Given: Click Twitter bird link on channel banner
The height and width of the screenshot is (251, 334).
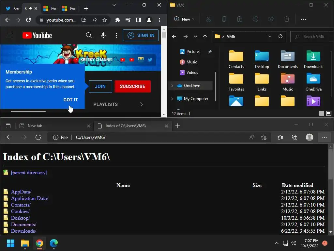Looking at the screenshot, I should [150, 60].
